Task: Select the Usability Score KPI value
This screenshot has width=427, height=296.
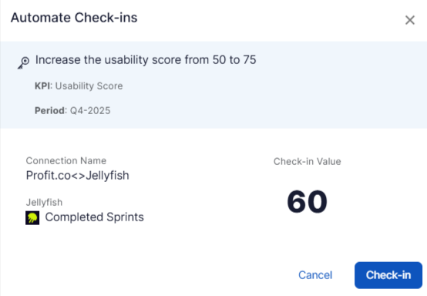Action: click(89, 86)
